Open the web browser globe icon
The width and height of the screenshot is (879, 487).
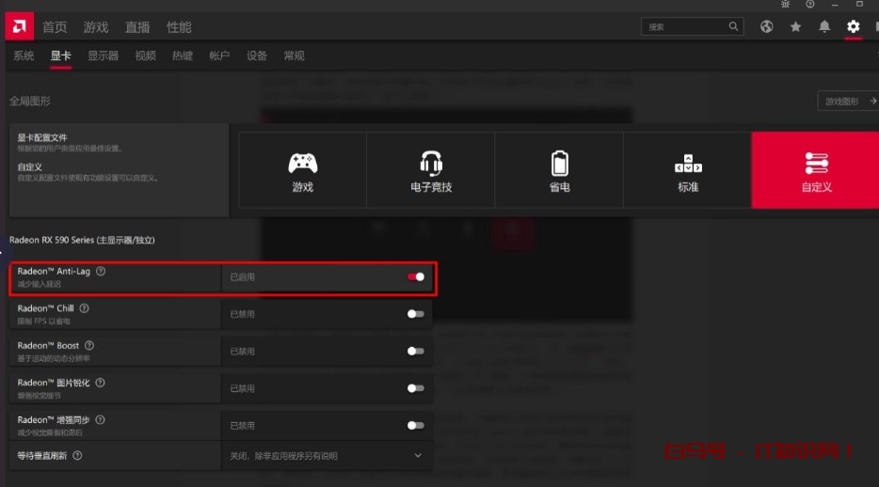(x=767, y=26)
